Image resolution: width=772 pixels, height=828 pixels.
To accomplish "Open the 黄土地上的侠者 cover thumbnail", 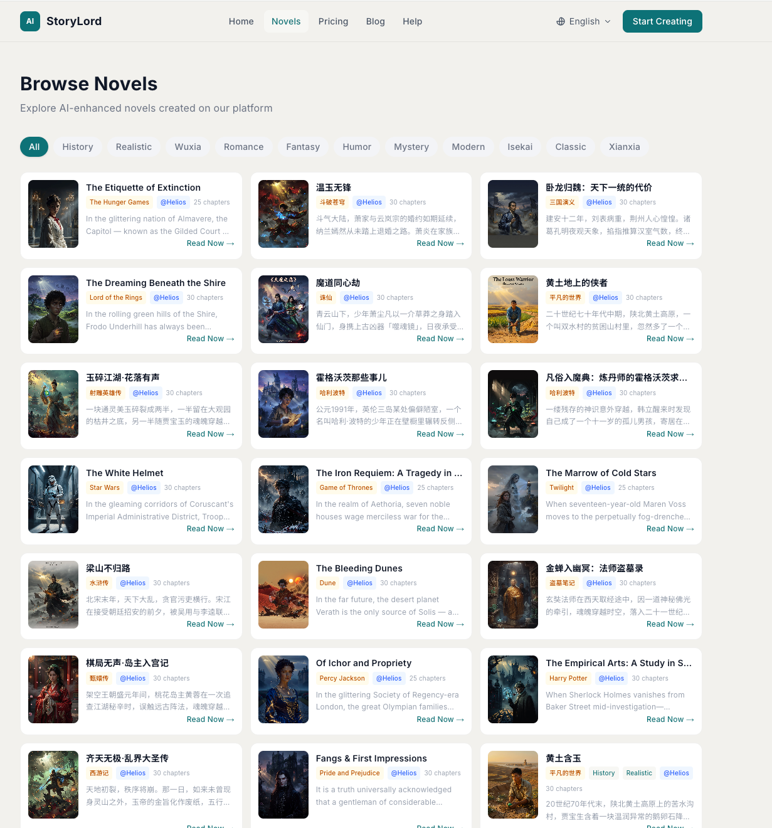I will pos(513,309).
